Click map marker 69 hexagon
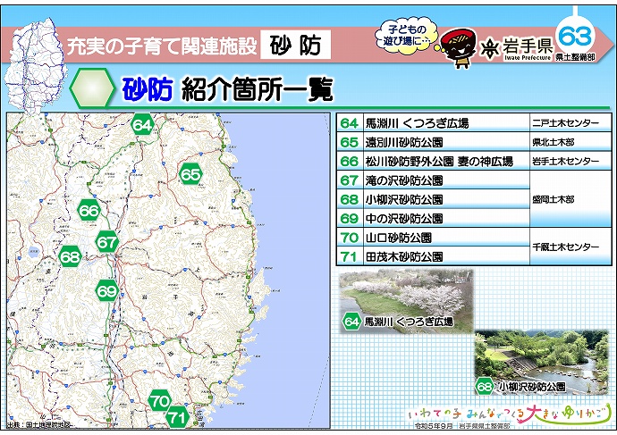The width and height of the screenshot is (617, 435). 107,291
